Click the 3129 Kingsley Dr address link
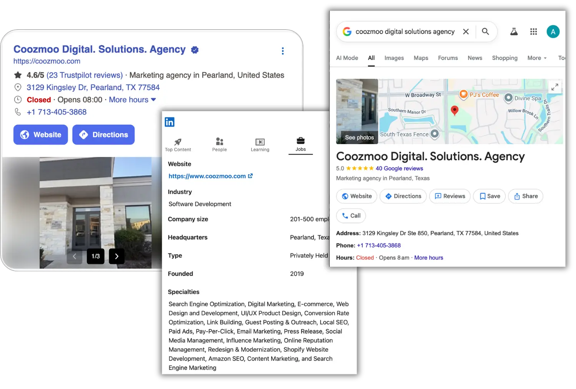Viewport: 576px width, 389px height. 93,88
